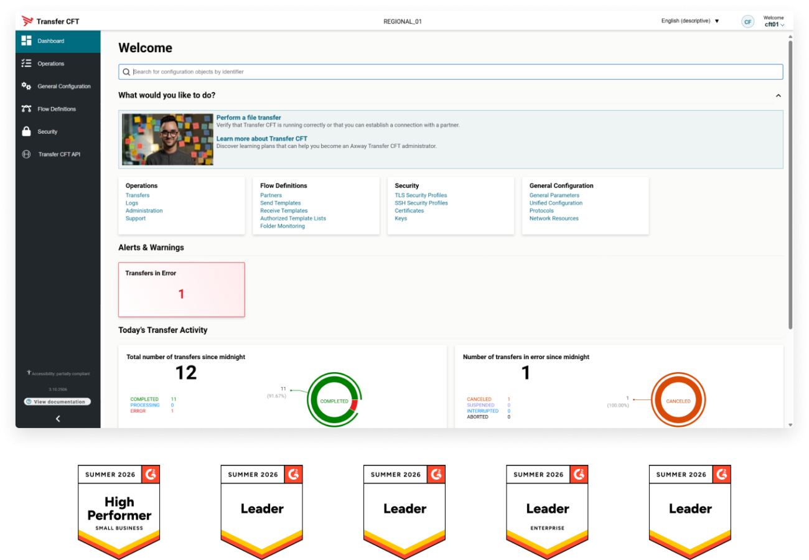The width and height of the screenshot is (809, 560).
Task: Click the scroll down arrow of the scrollbar
Action: [790, 424]
